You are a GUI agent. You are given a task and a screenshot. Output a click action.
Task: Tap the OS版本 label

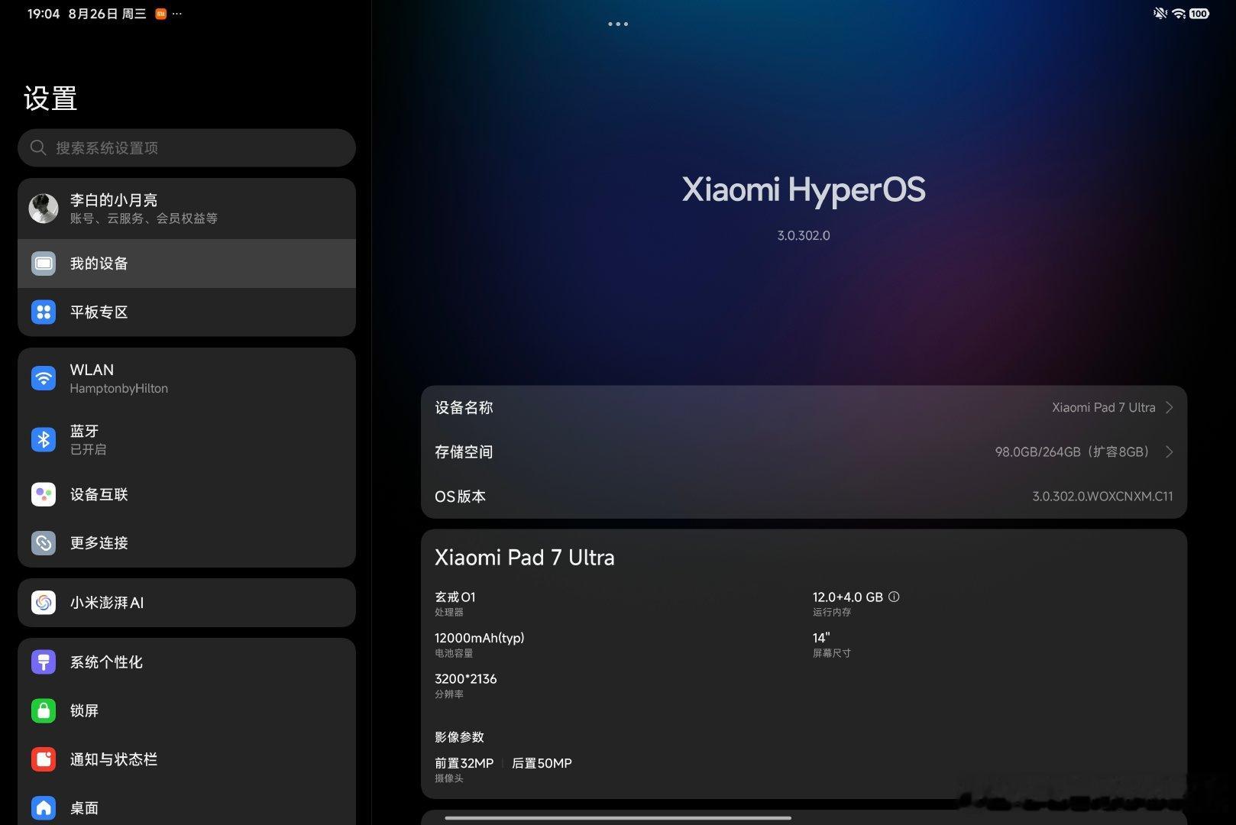(x=461, y=497)
